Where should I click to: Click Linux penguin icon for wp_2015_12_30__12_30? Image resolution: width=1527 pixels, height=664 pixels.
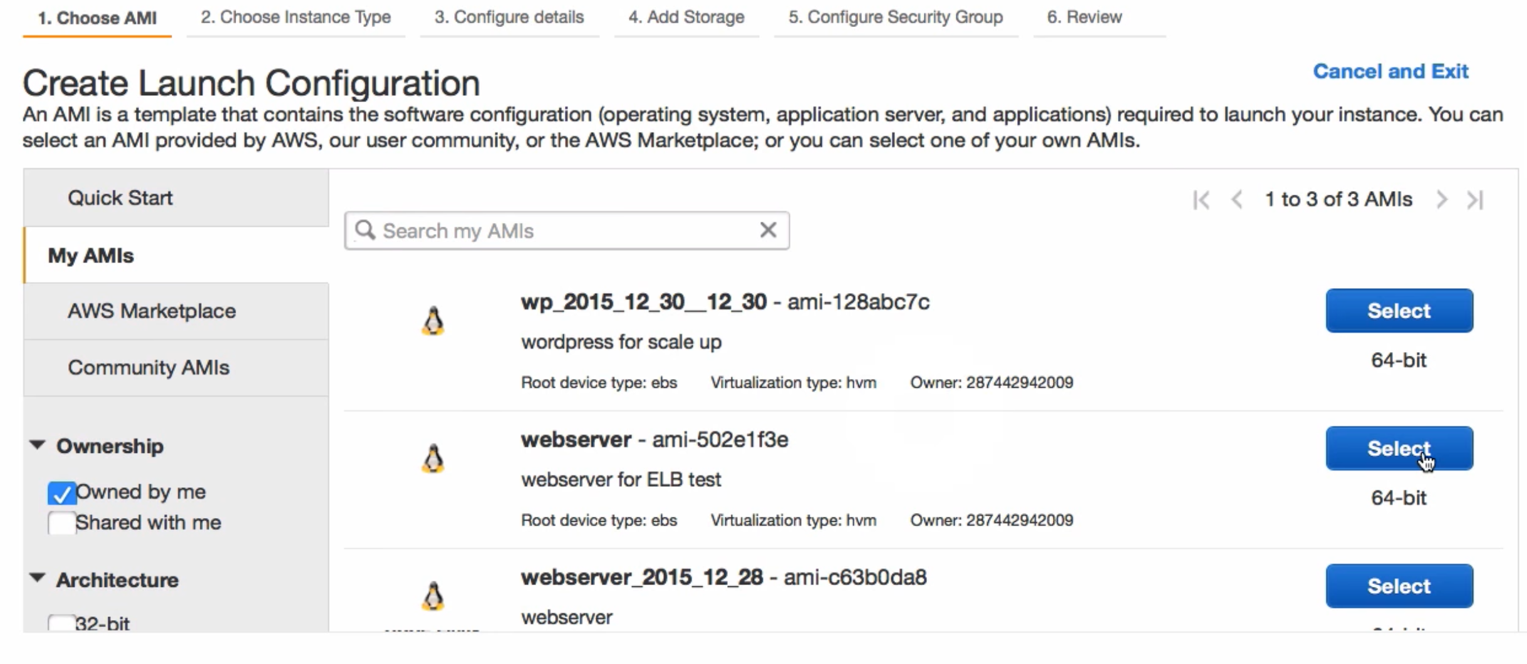pos(433,321)
